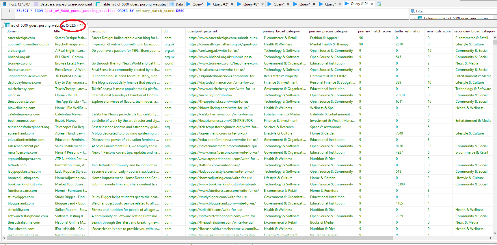Select the match score cell showing 96
This screenshot has width=497, height=245.
(x=375, y=38)
